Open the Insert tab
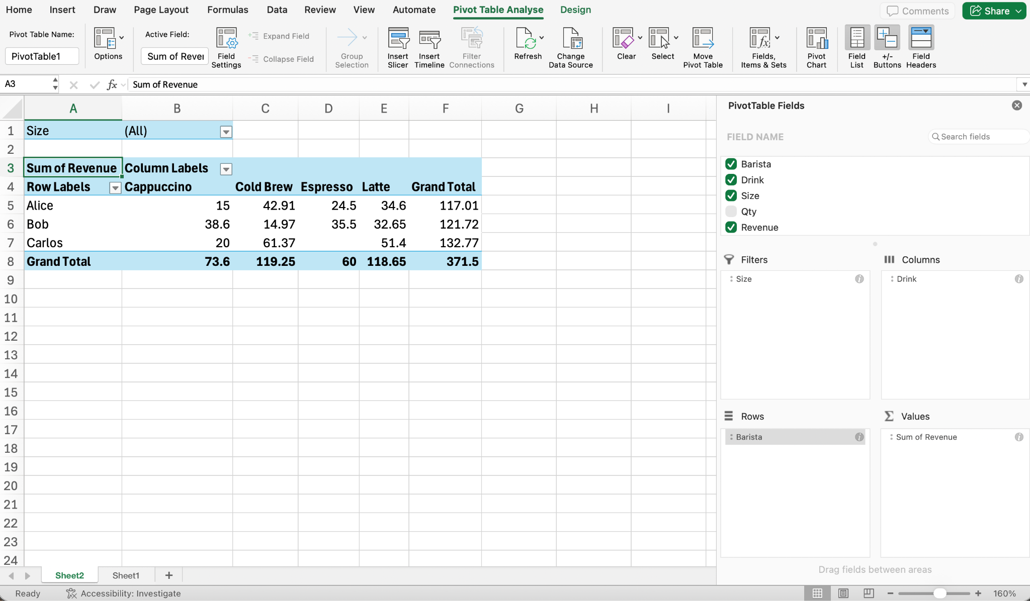Viewport: 1030px width, 601px height. tap(62, 10)
